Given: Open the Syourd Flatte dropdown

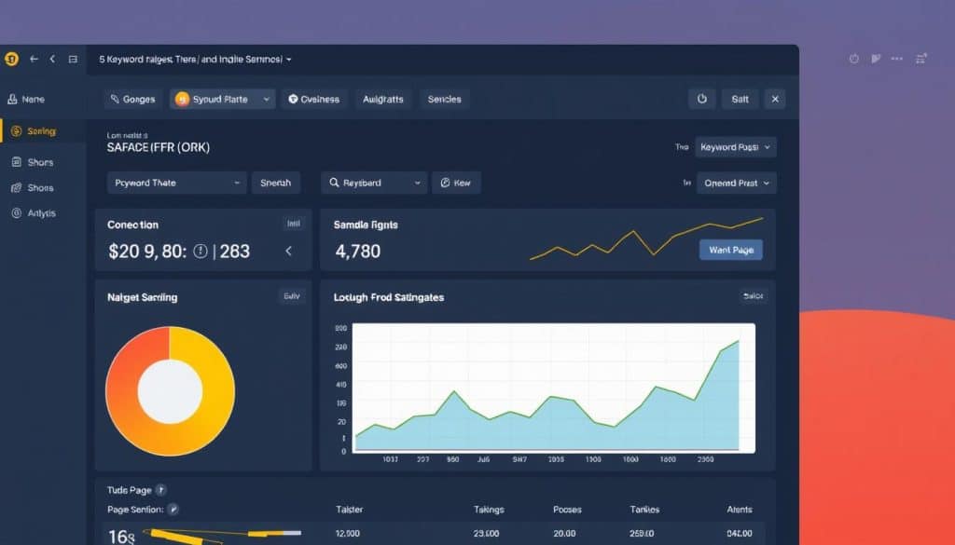Looking at the screenshot, I should coord(222,99).
